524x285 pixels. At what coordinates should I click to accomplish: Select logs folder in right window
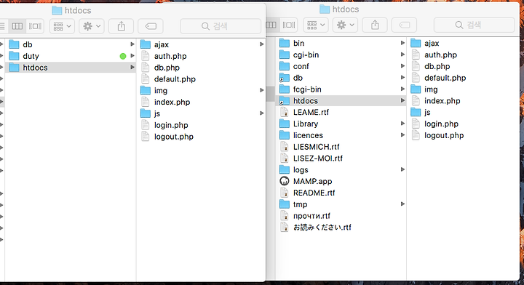(x=341, y=170)
